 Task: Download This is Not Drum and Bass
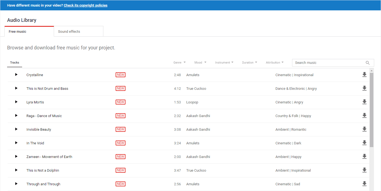[x=364, y=88]
